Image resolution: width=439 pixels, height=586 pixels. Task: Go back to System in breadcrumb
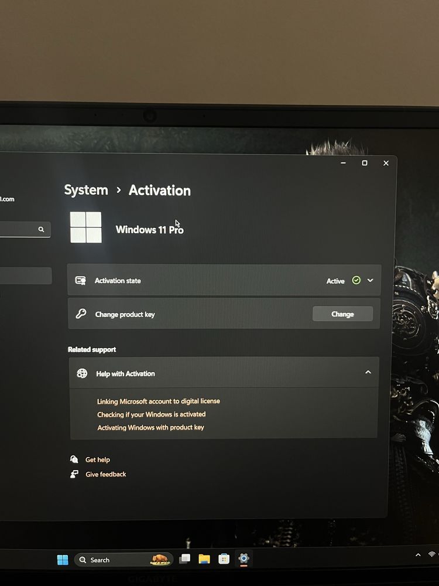(86, 190)
